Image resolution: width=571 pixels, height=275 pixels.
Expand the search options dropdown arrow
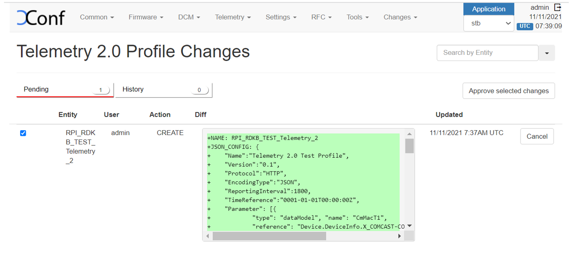[546, 53]
